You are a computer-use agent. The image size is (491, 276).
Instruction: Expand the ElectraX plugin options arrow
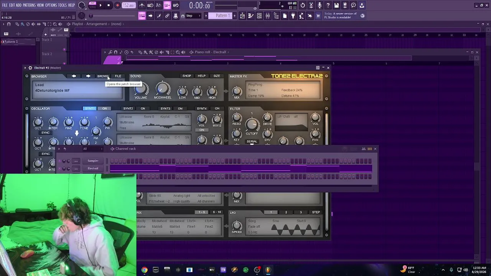pyautogui.click(x=25, y=68)
